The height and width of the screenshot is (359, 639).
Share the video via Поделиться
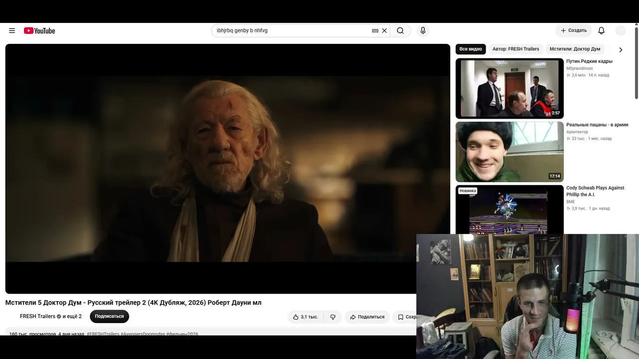point(367,317)
